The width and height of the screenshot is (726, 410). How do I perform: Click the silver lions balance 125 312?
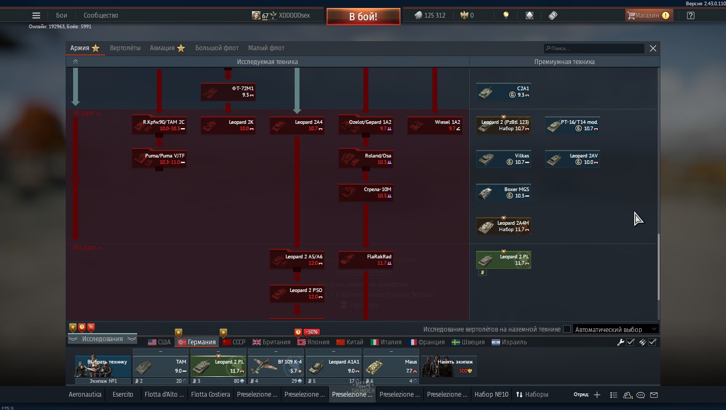click(430, 15)
